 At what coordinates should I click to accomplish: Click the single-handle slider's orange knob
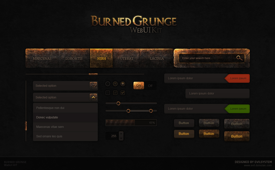[118, 103]
